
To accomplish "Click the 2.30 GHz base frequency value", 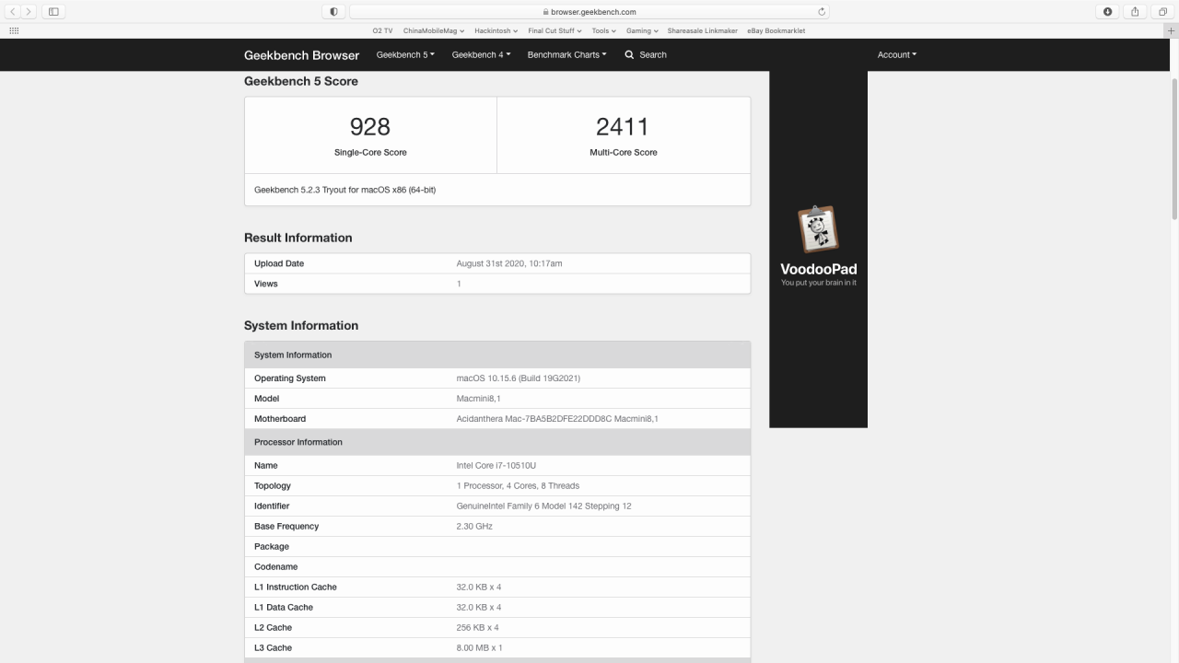I will [x=474, y=527].
